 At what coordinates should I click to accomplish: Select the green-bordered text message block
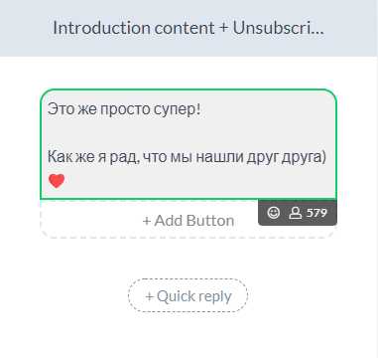point(189,144)
